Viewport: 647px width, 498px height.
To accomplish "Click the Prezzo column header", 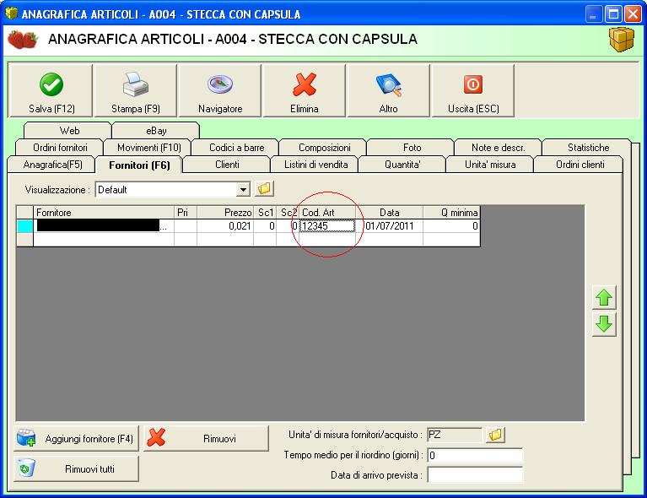I will pyautogui.click(x=225, y=212).
